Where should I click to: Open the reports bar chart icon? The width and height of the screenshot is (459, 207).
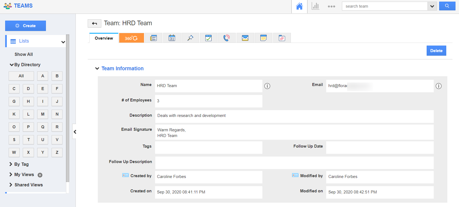tap(315, 6)
